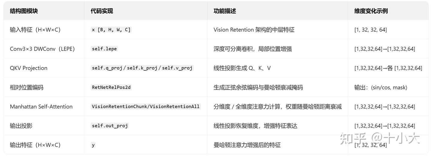Click the x [B, H, W, C] code cell
The width and height of the screenshot is (431, 156).
(111, 30)
